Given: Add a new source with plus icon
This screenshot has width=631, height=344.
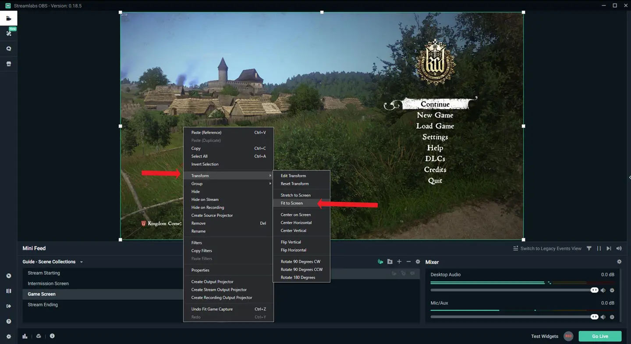Looking at the screenshot, I should tap(399, 262).
